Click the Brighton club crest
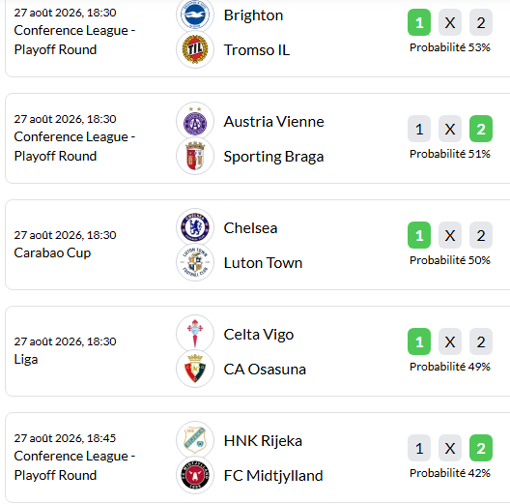 (x=195, y=15)
